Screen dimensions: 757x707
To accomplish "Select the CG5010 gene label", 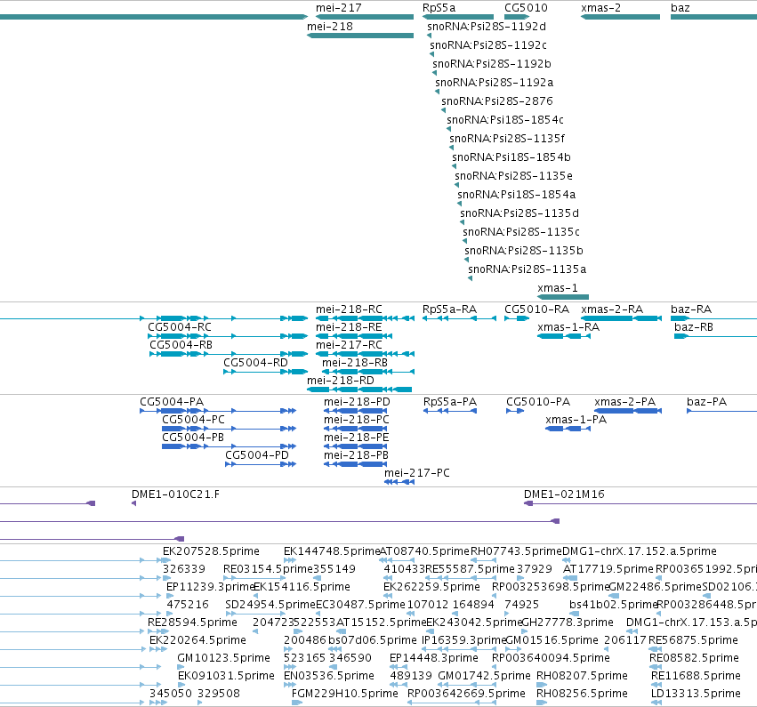I will pos(526,8).
